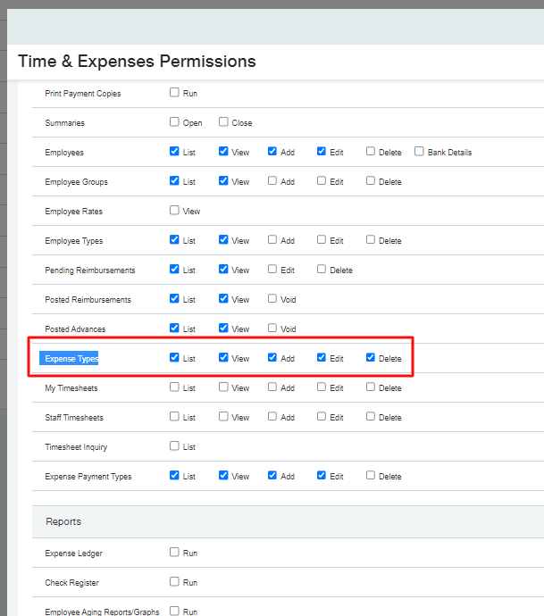The height and width of the screenshot is (616, 544).
Task: Uncheck Expense Types List checkbox
Action: pyautogui.click(x=174, y=357)
